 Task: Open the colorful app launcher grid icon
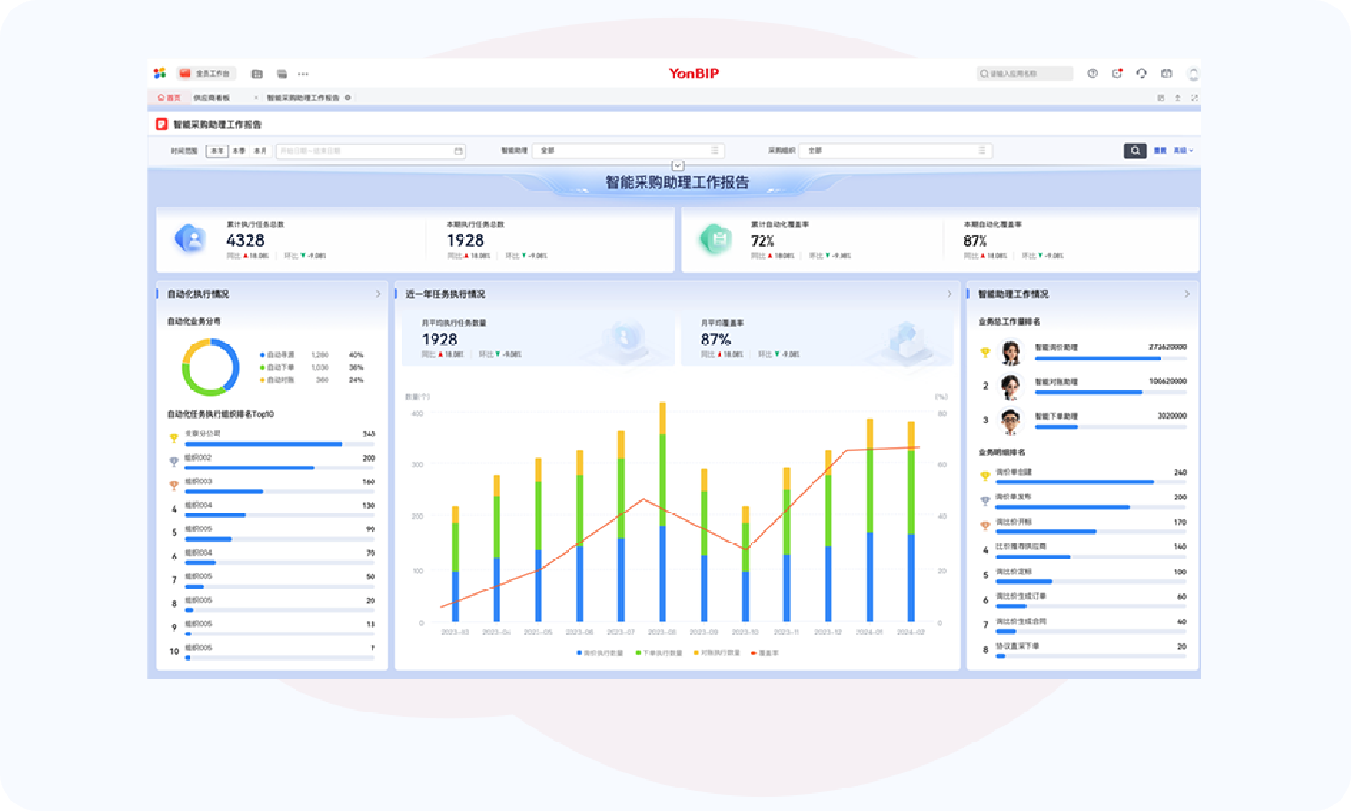point(159,73)
